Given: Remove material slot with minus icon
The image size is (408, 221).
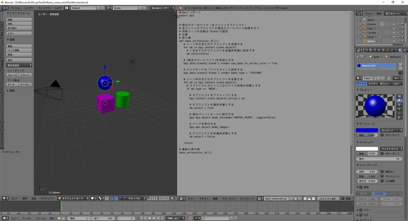Looking at the screenshot, I should coord(401,68).
